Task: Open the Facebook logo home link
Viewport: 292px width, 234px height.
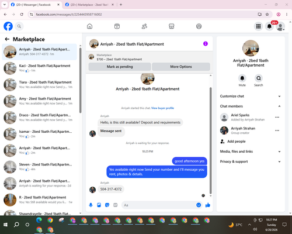Action: point(8,26)
